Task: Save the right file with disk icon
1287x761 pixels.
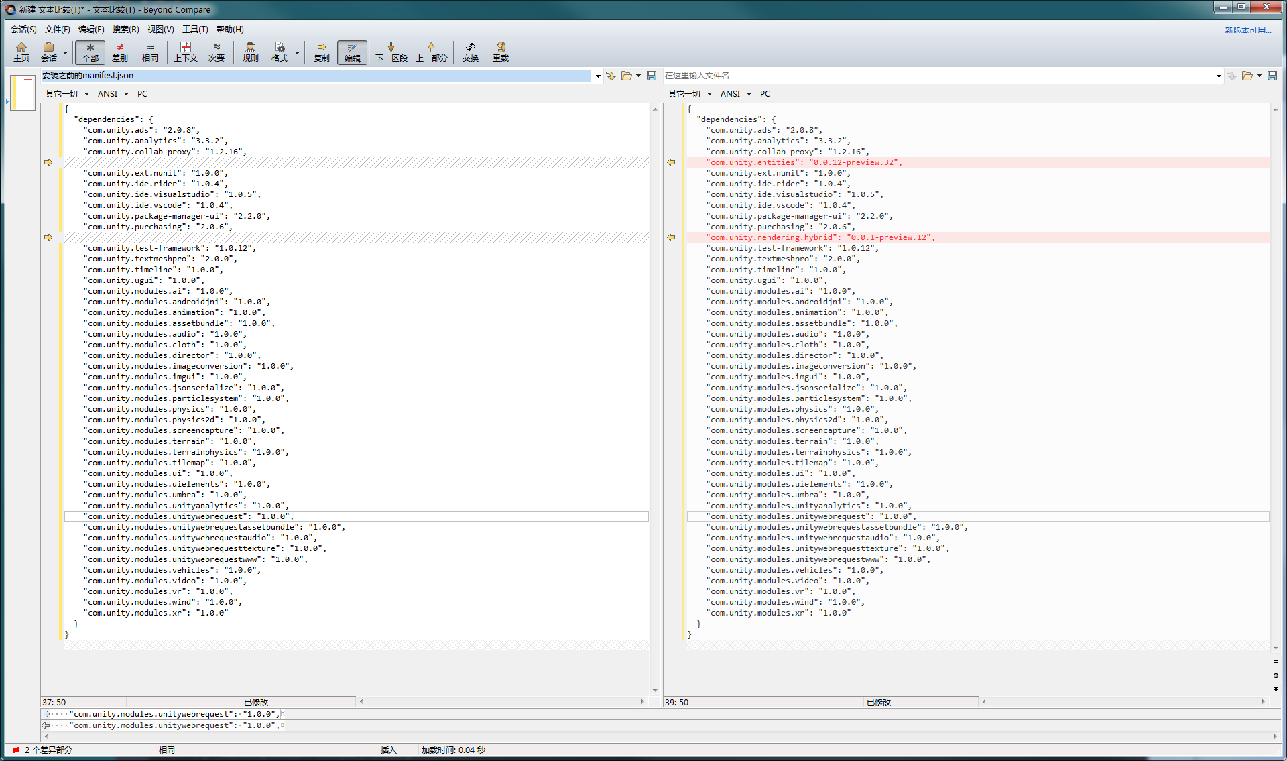Action: (x=1272, y=76)
